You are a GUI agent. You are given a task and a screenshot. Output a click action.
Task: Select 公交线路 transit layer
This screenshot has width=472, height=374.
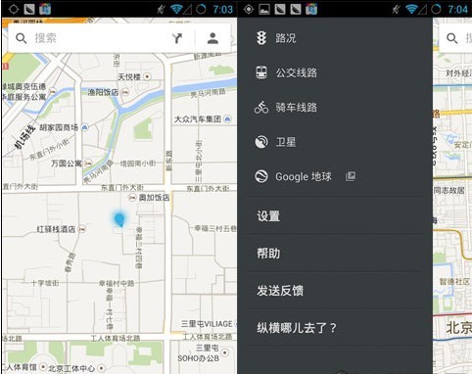[x=335, y=72]
